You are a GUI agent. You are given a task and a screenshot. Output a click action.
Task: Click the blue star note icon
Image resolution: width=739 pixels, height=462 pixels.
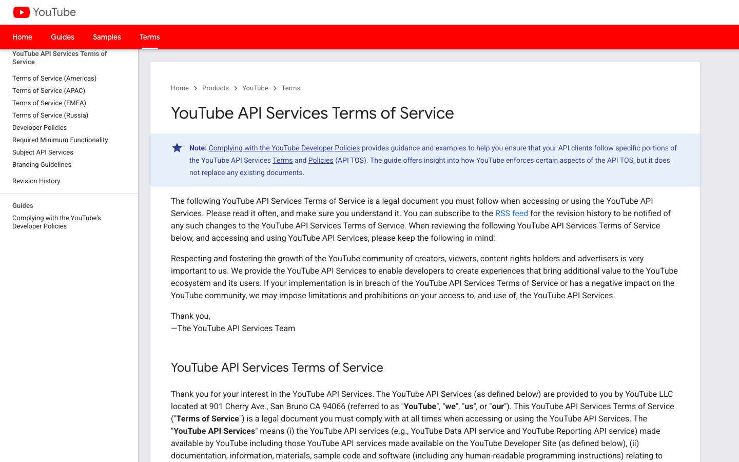(x=177, y=148)
